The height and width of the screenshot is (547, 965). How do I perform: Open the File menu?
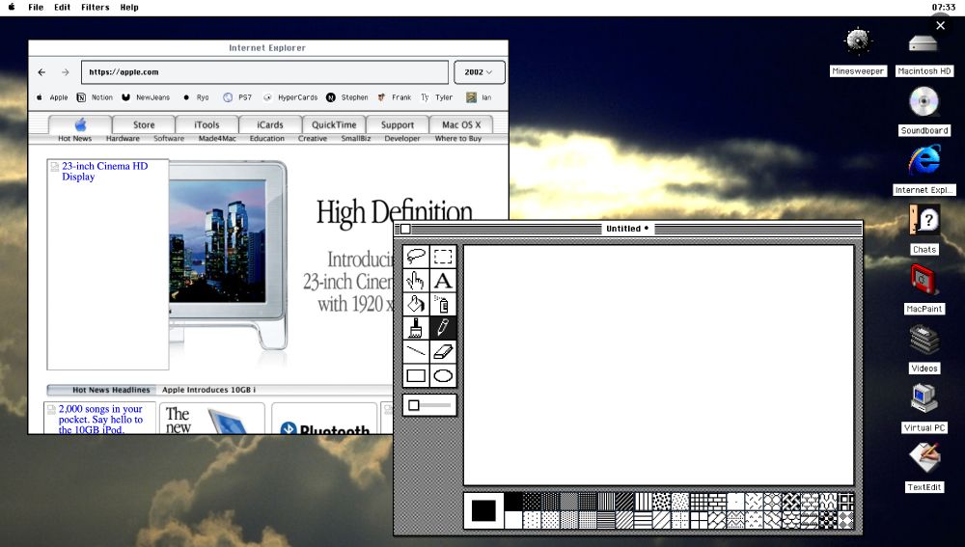[x=36, y=7]
